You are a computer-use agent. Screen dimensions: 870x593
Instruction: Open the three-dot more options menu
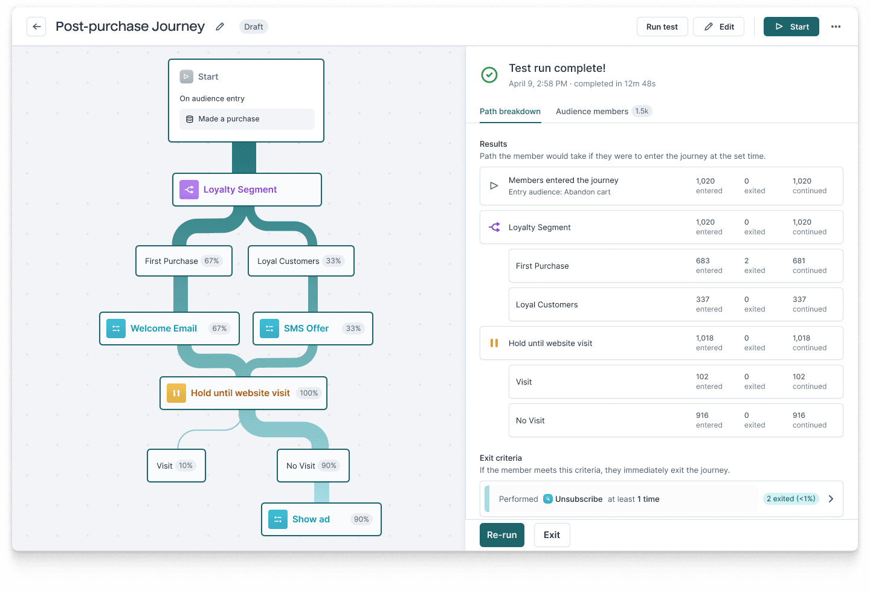coord(836,27)
